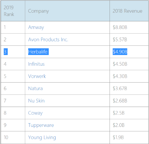Open the Natura company link
The height and width of the screenshot is (144, 149).
[35, 88]
